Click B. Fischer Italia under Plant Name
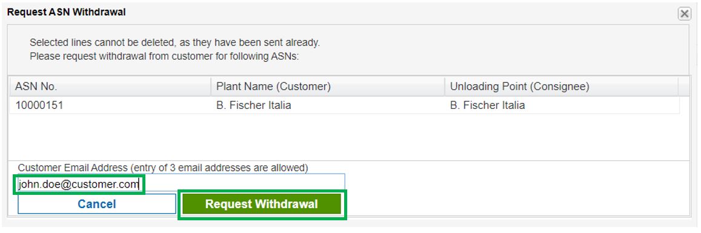 click(x=253, y=106)
